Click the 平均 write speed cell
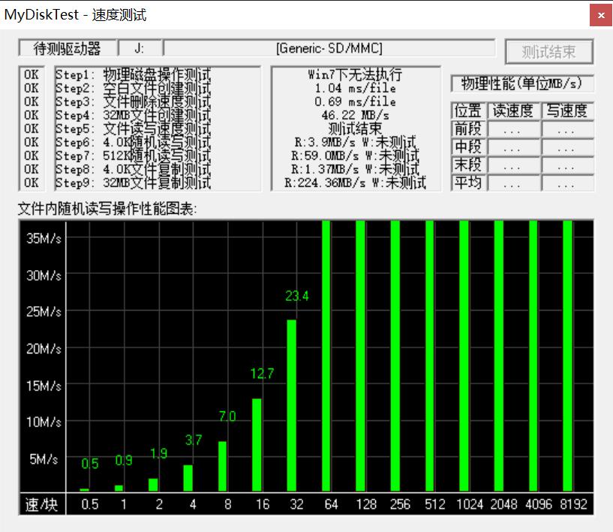 [x=566, y=184]
